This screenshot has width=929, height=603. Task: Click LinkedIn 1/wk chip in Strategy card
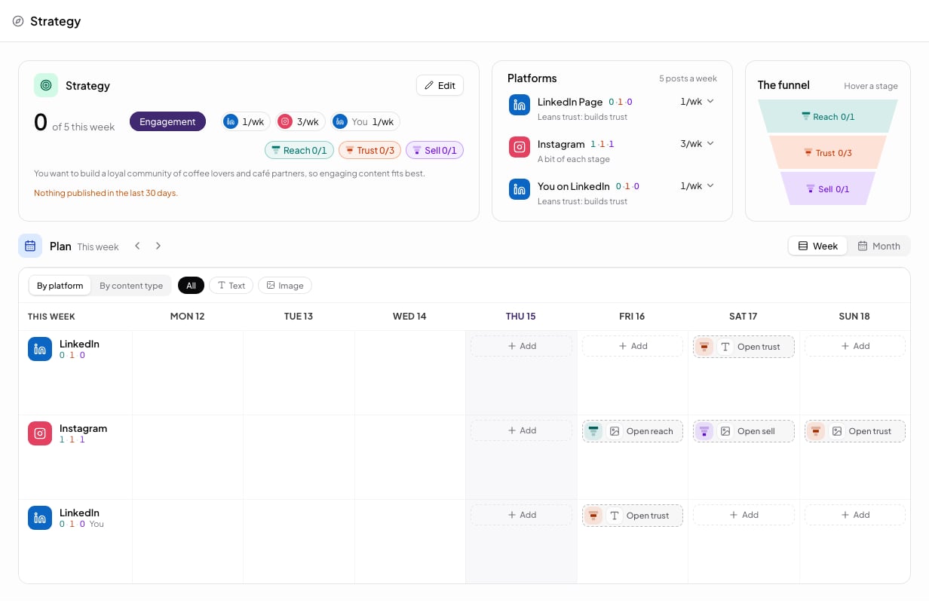click(x=245, y=121)
